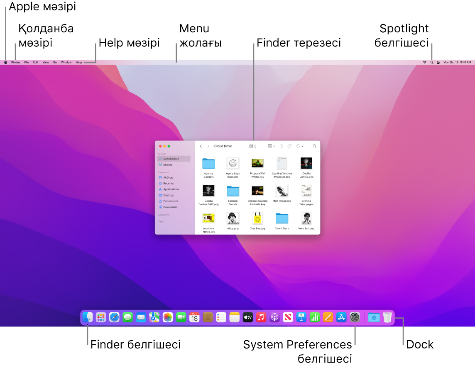
Task: Open Numbers from the Dock
Action: coord(315,317)
